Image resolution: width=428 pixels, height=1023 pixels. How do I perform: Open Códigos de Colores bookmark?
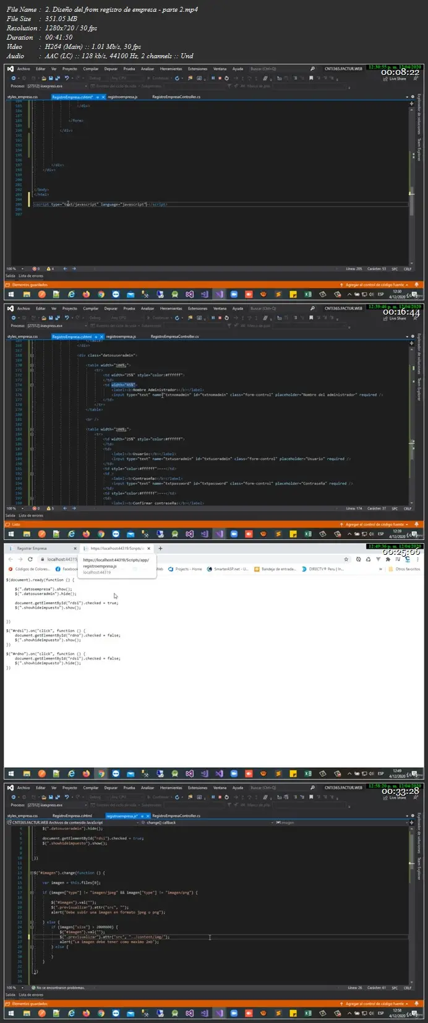tap(30, 568)
